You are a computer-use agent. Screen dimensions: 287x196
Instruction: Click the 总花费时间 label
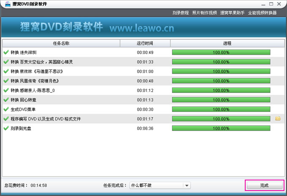pos(16,185)
